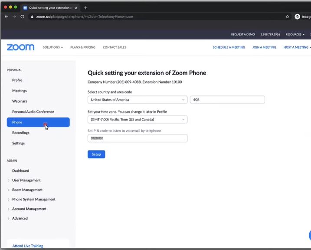
Task: Click the Setup button
Action: tap(96, 154)
